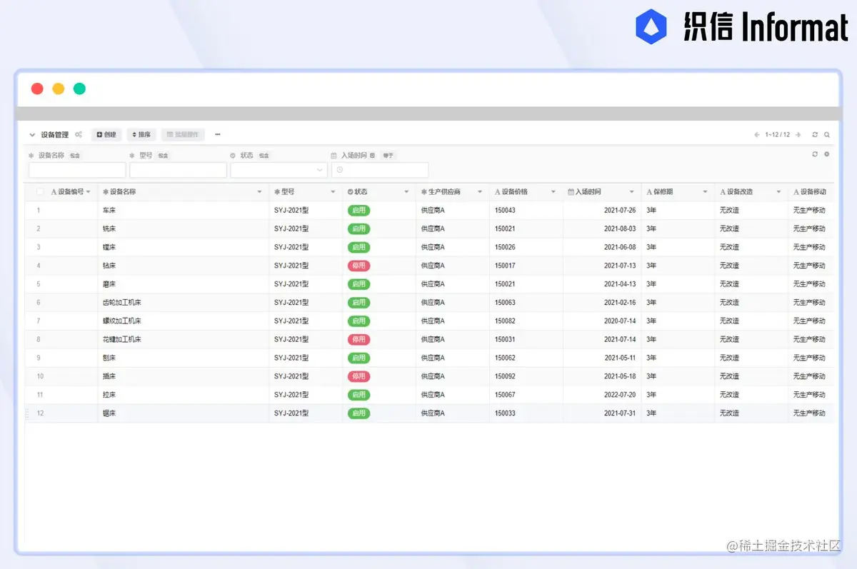Click the next page arrow icon
Viewport: 857px width, 569px height.
click(798, 134)
